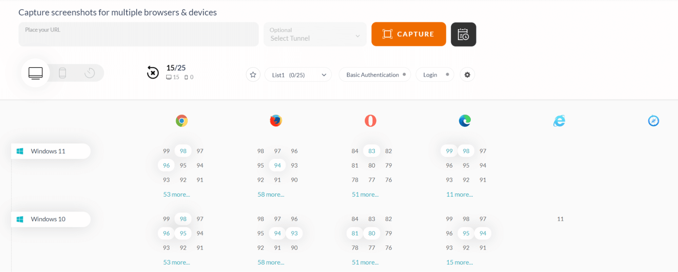Click the Safari browser icon
Screen dimensions: 678x272
pyautogui.click(x=654, y=121)
